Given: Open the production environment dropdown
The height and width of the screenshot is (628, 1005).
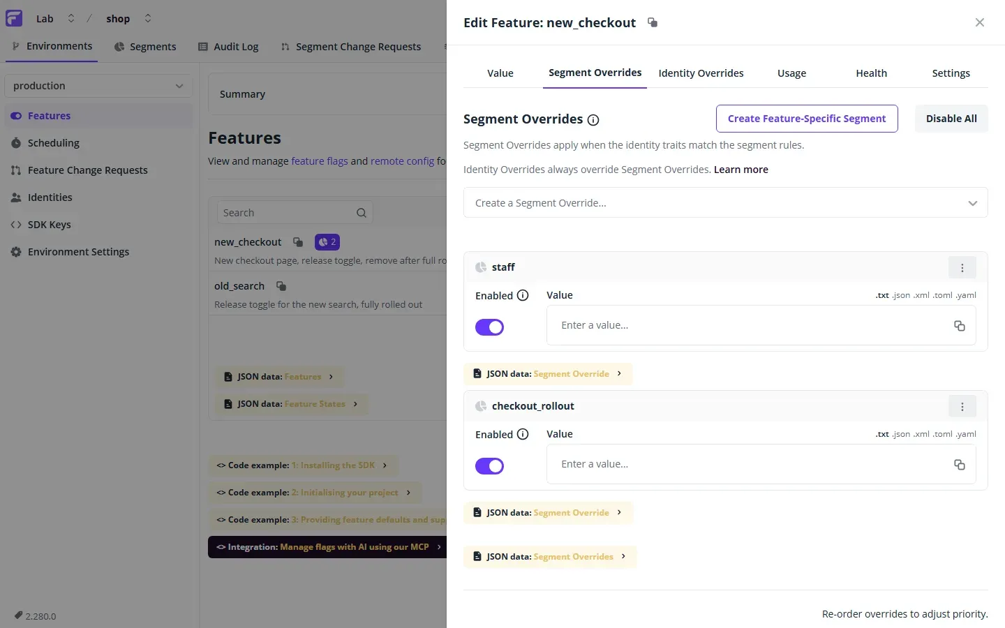Looking at the screenshot, I should [98, 86].
